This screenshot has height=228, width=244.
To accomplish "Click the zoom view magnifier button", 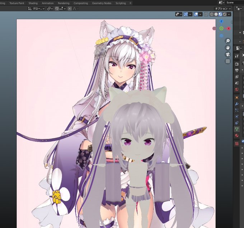I will click(227, 41).
